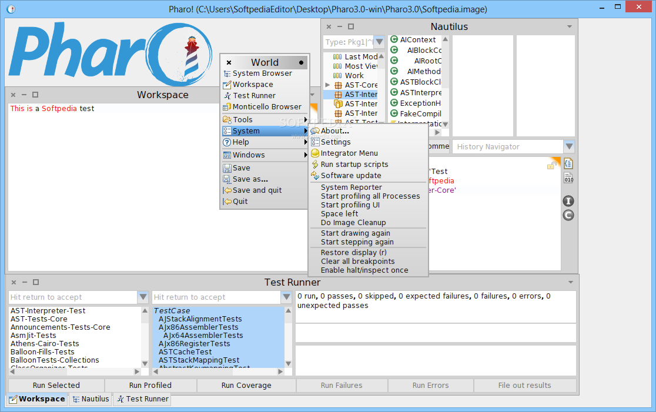The width and height of the screenshot is (656, 412).
Task: Click the Help question mark icon
Action: [227, 142]
